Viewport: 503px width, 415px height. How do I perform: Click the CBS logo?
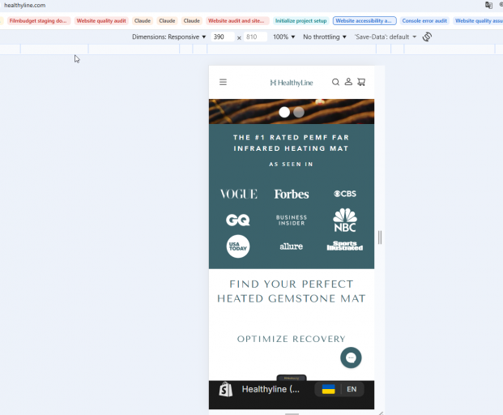tap(345, 194)
